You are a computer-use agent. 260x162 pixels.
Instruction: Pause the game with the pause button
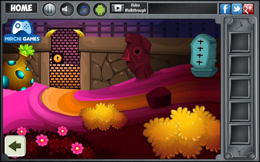[49, 9]
